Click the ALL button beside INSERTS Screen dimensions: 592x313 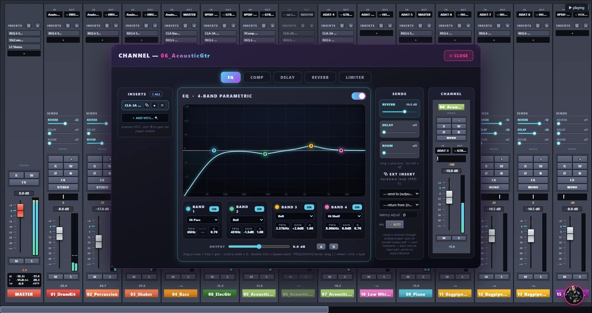click(156, 94)
